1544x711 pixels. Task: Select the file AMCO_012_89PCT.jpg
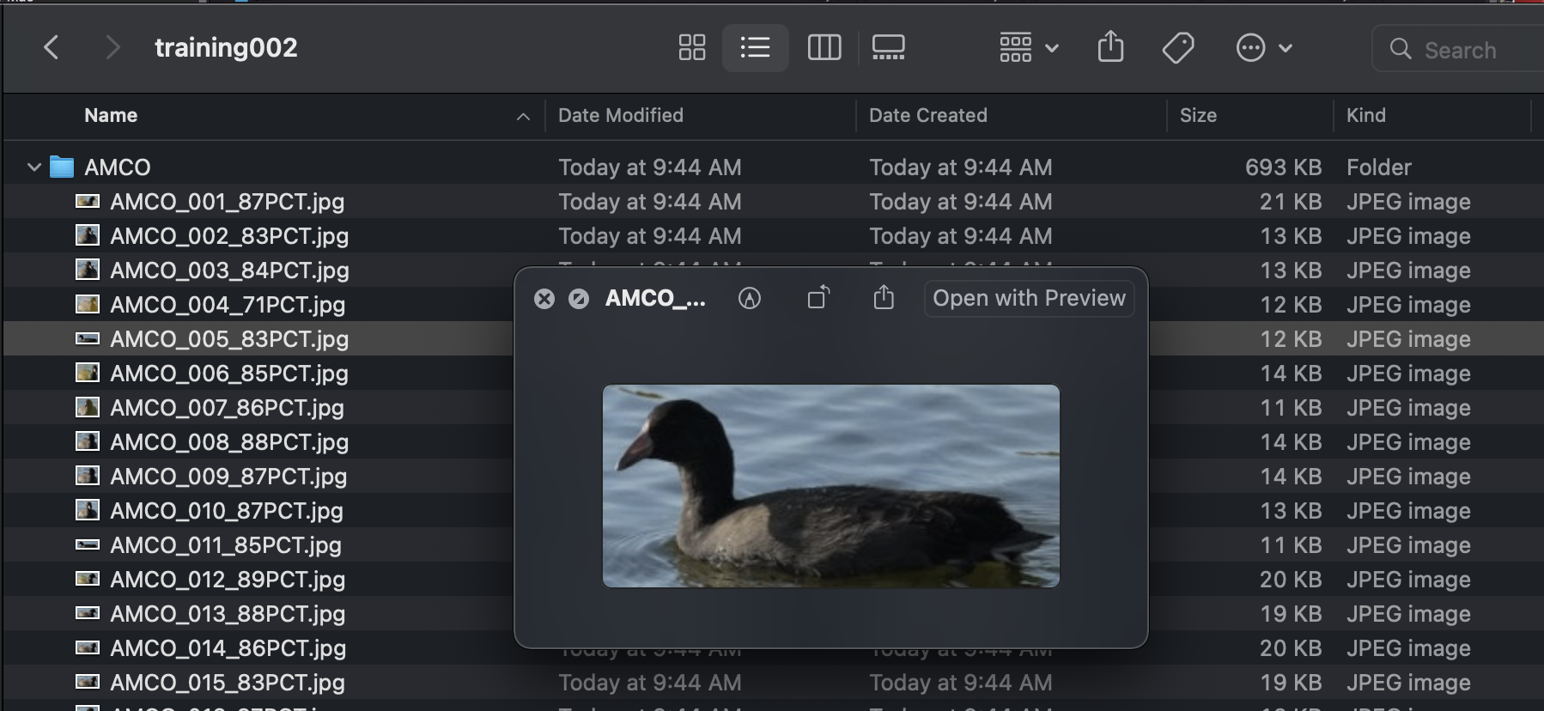(228, 580)
